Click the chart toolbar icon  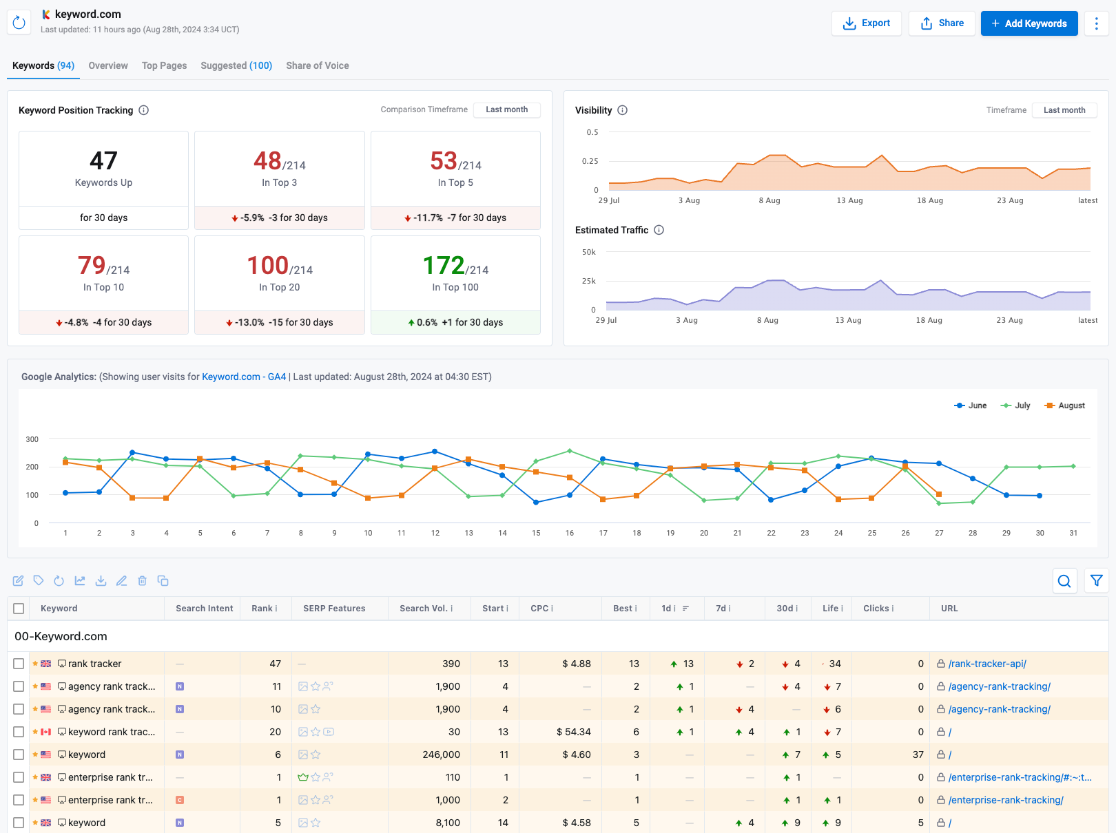(x=80, y=581)
